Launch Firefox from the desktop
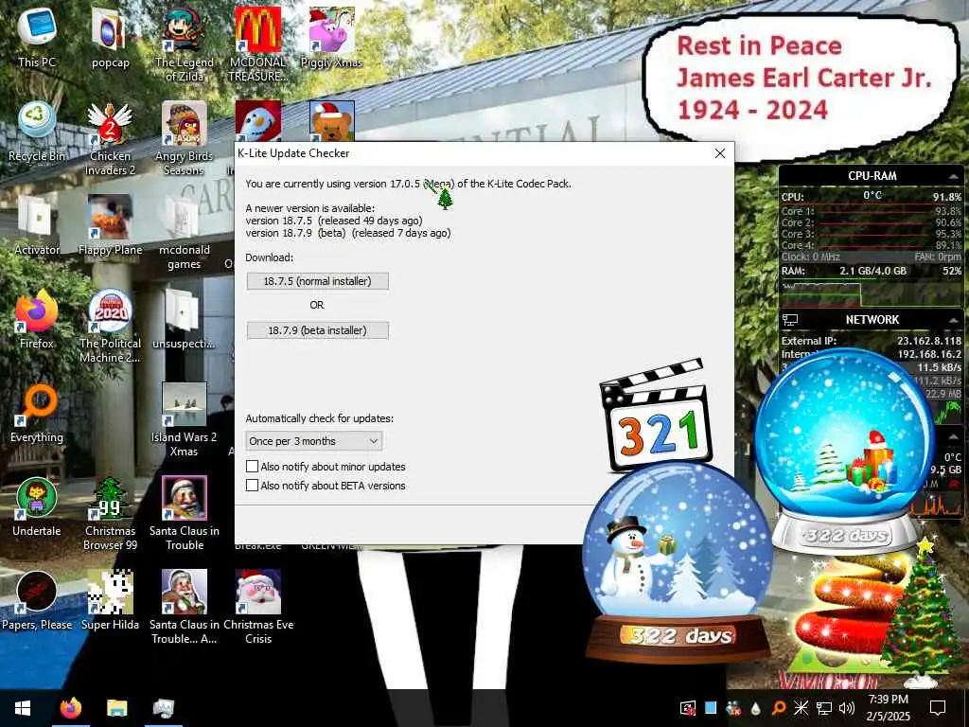Screen dimensions: 969x727 tap(37, 319)
